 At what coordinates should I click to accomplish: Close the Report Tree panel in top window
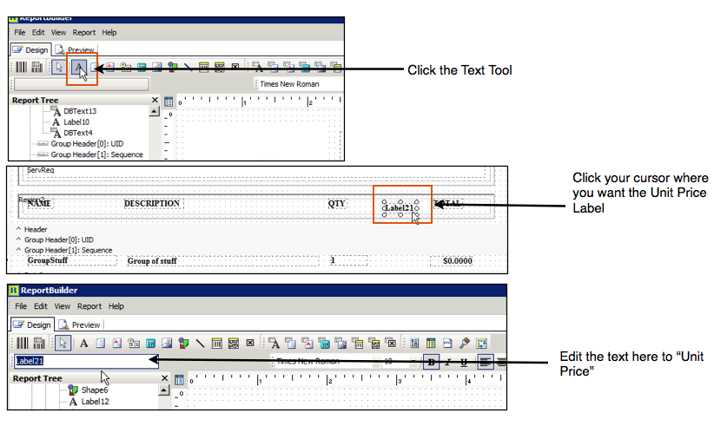155,100
